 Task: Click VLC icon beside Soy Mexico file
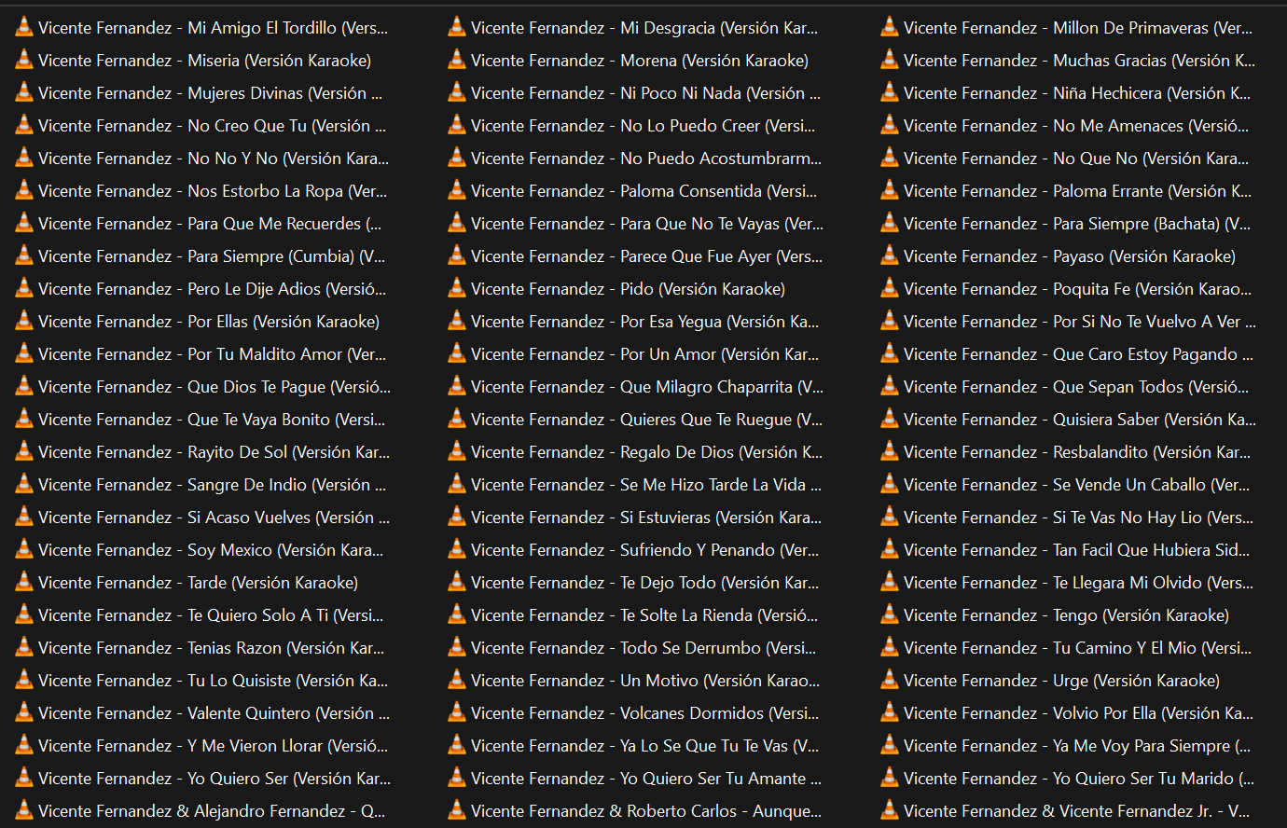[x=24, y=550]
